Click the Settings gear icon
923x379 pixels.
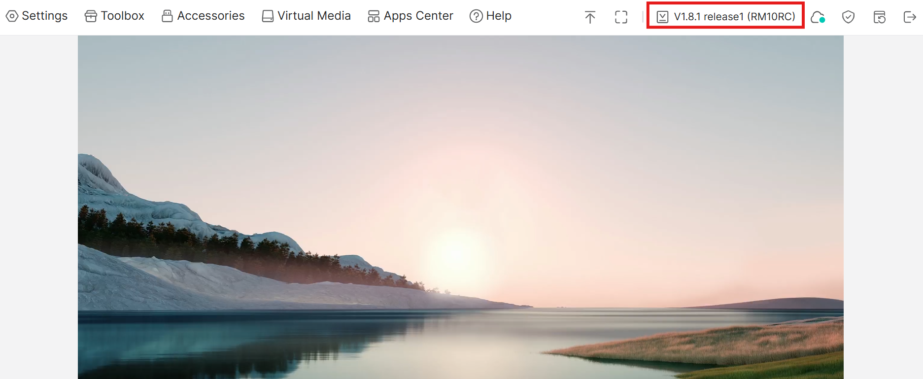point(12,16)
